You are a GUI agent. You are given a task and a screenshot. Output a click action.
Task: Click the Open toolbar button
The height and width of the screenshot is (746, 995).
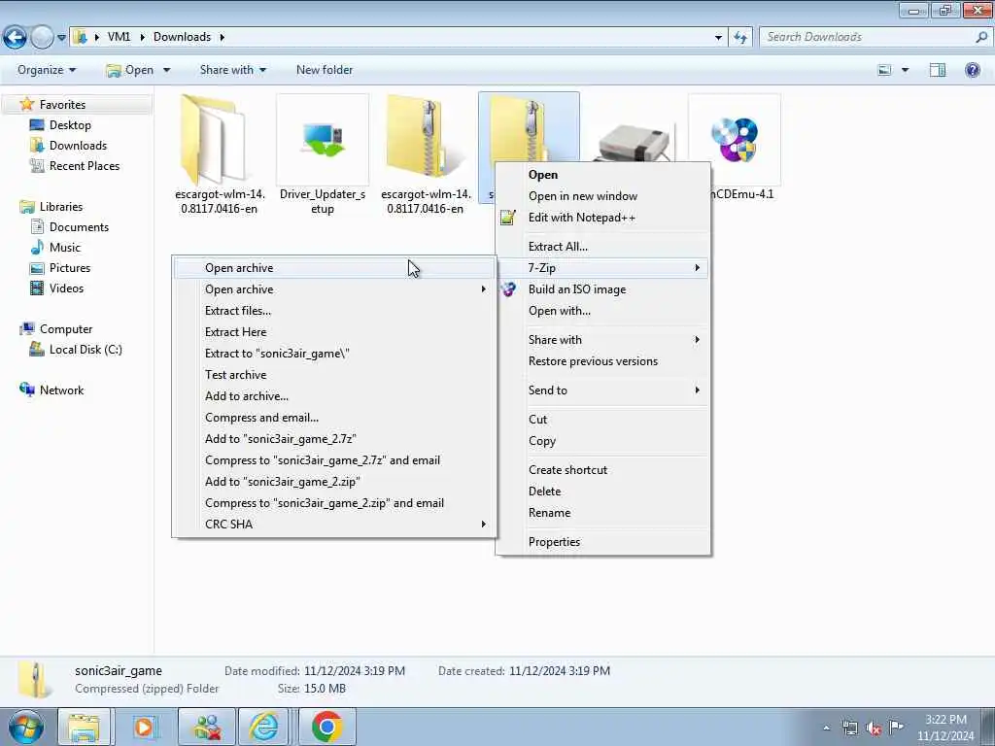130,70
